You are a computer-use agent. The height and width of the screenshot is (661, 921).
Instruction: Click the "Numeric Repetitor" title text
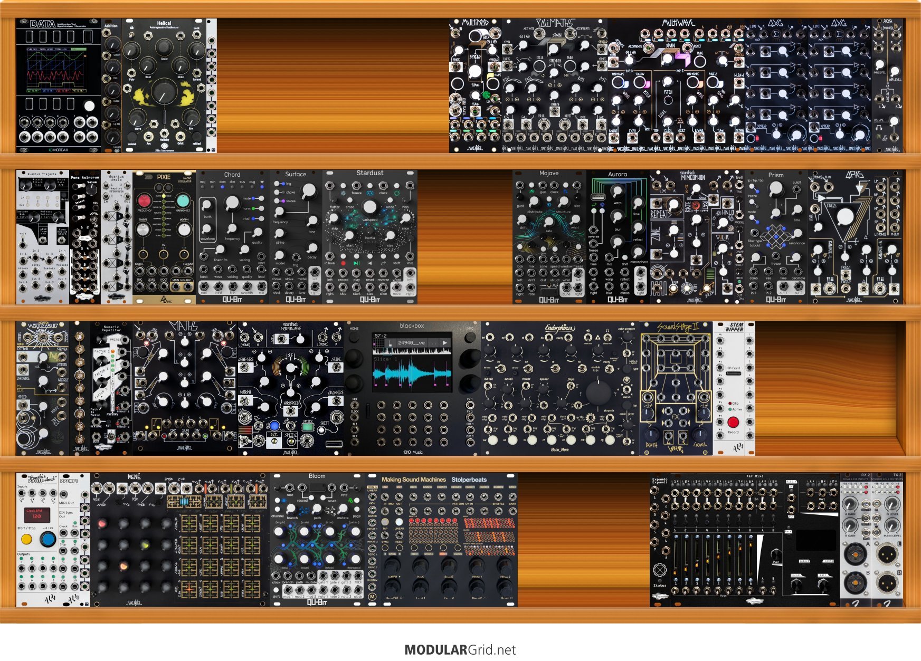[111, 328]
